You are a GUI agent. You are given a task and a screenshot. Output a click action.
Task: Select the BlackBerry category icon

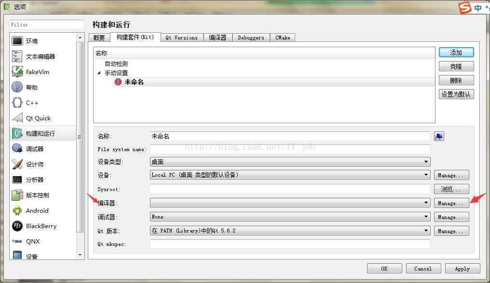[17, 226]
